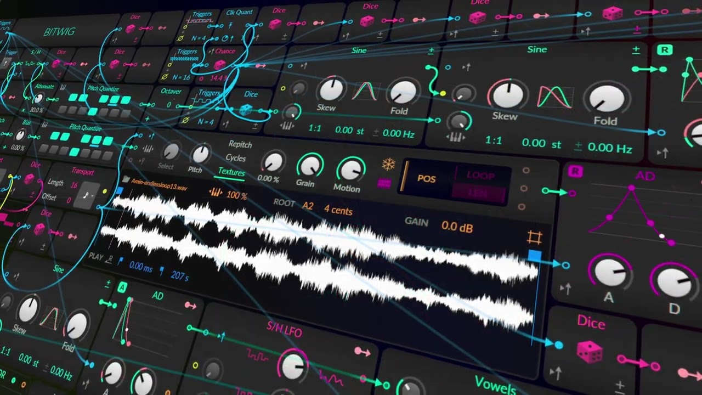Click the ROOT A2 value
Screen dimensions: 702x395
point(308,206)
